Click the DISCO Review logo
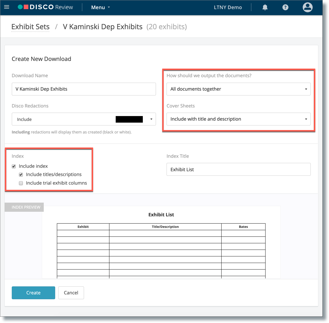Image resolution: width=329 pixels, height=323 pixels. 45,7
